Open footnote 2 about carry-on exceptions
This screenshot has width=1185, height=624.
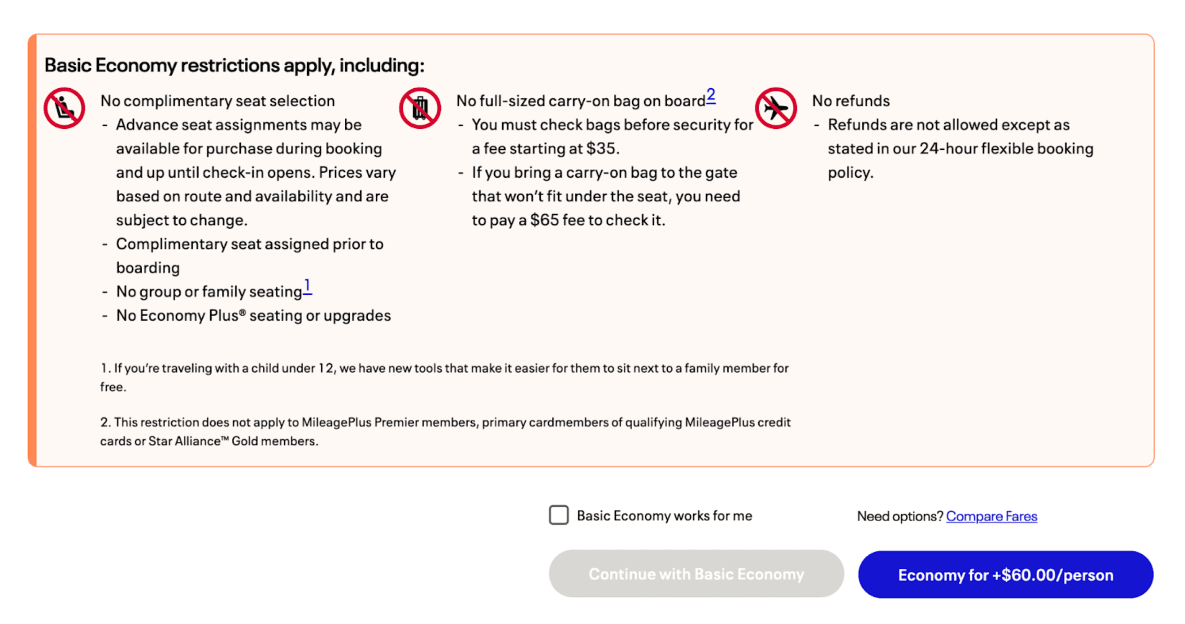tap(711, 95)
